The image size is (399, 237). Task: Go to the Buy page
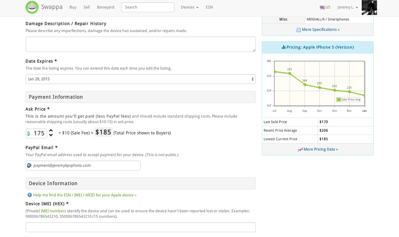click(x=73, y=7)
